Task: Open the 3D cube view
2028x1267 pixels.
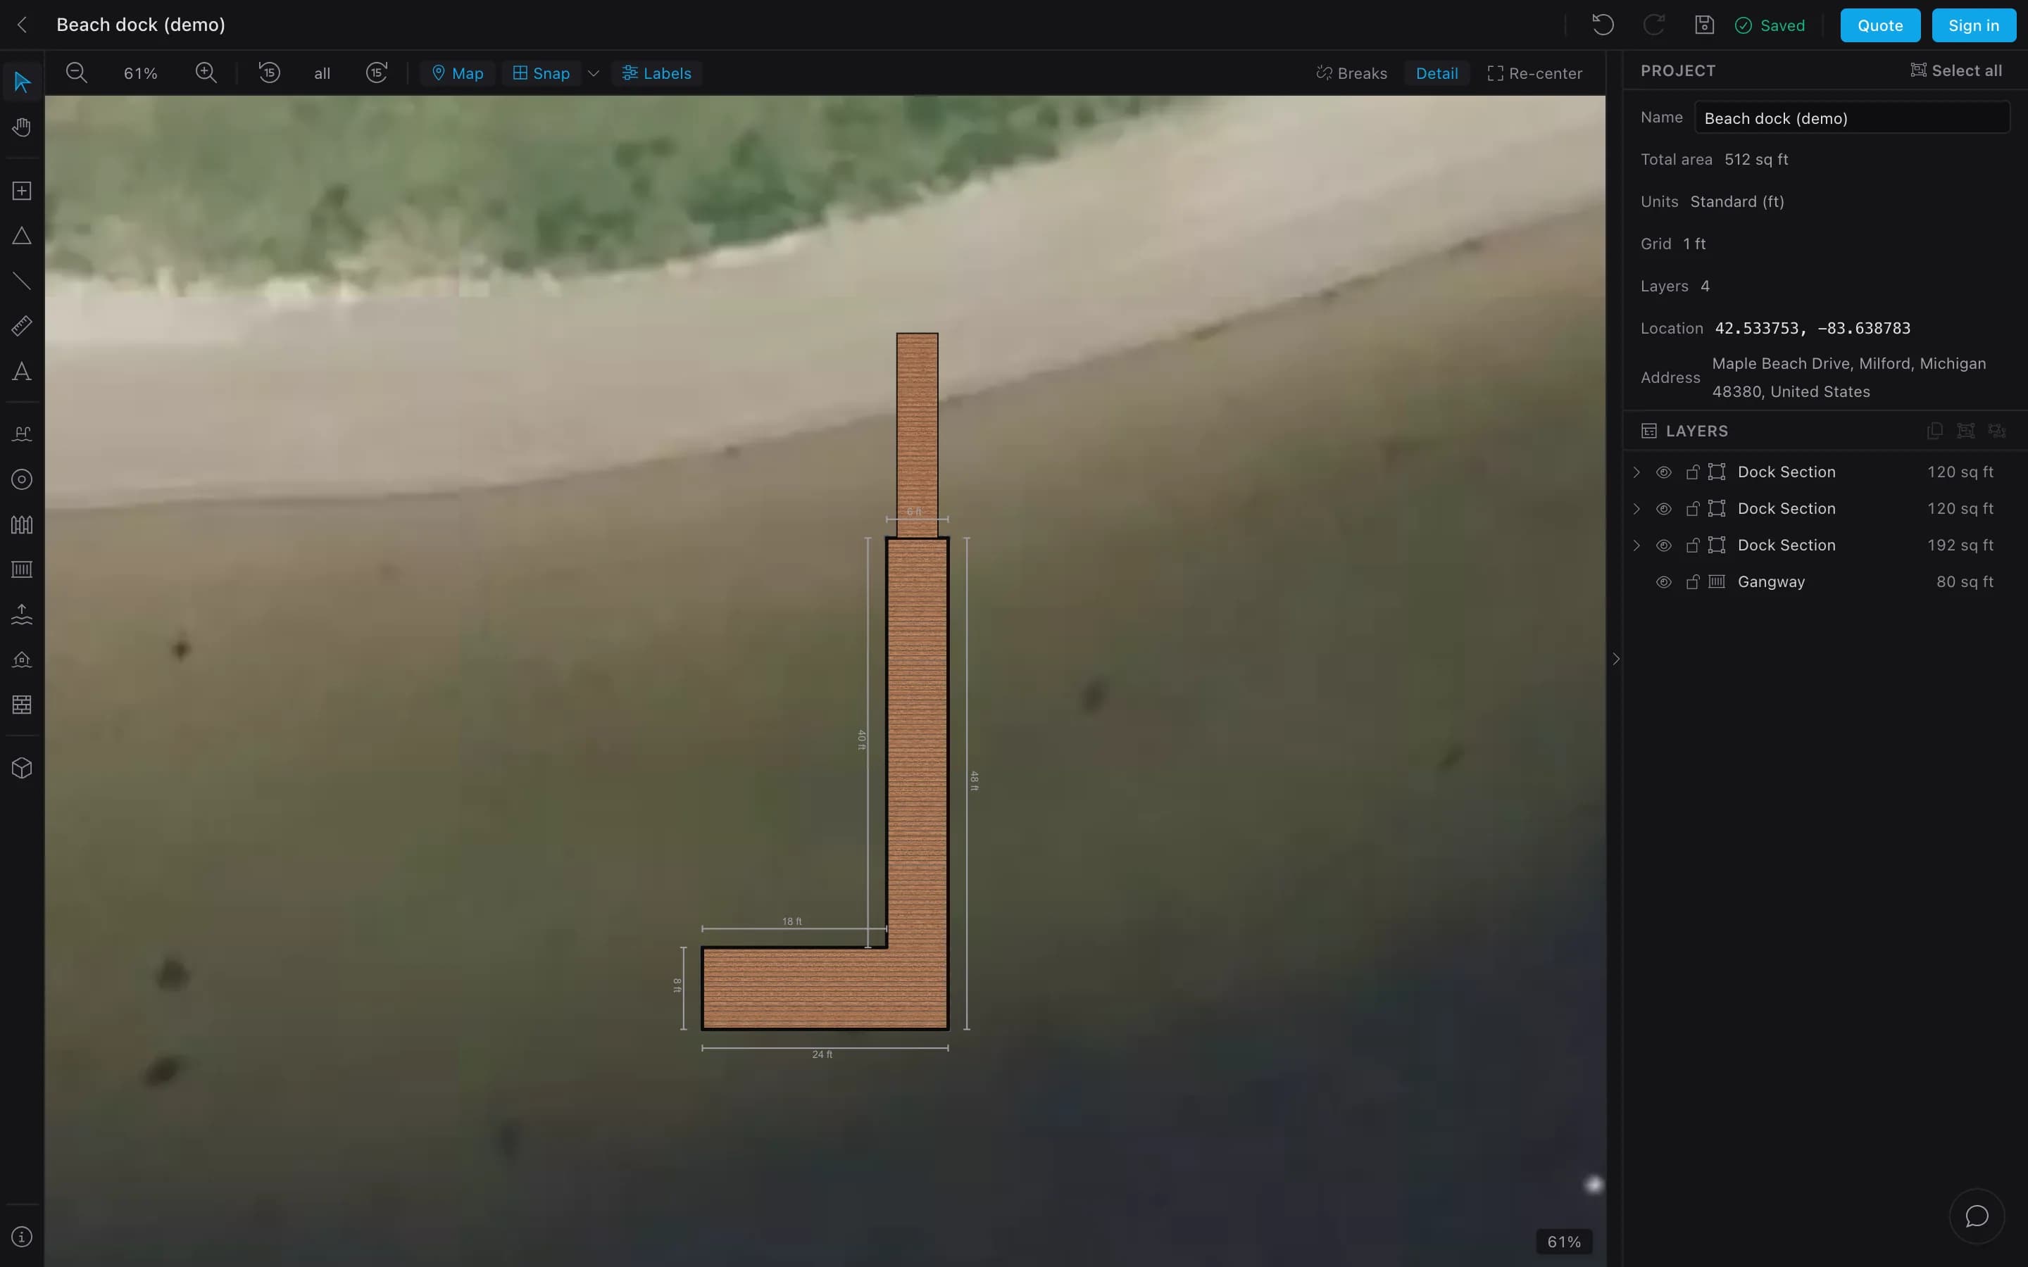Action: point(22,769)
